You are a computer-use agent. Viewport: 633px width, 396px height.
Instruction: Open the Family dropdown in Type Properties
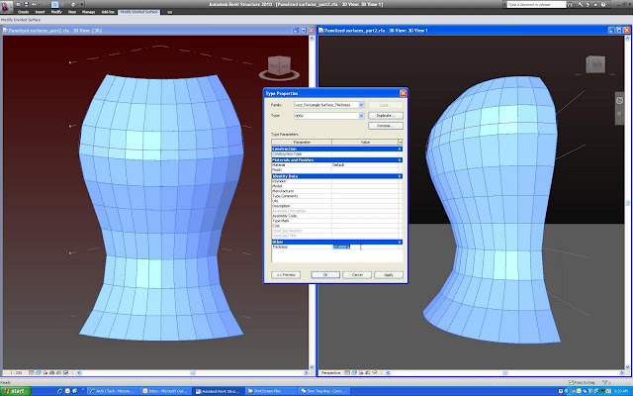point(361,105)
